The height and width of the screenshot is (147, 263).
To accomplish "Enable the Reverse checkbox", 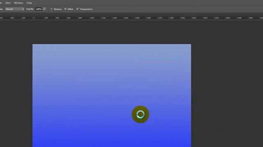I will (x=51, y=9).
